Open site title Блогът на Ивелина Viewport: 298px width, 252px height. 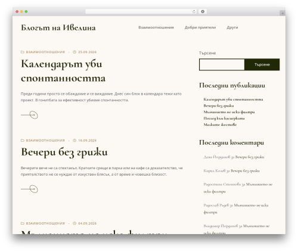[x=58, y=27]
